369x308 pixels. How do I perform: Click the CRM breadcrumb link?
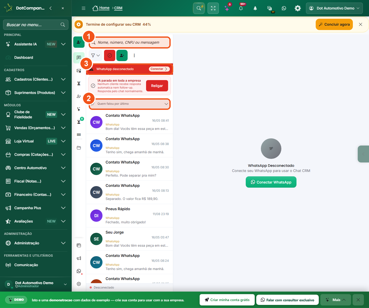(118, 8)
